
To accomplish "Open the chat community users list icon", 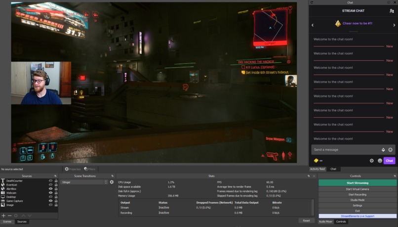I will (x=392, y=11).
